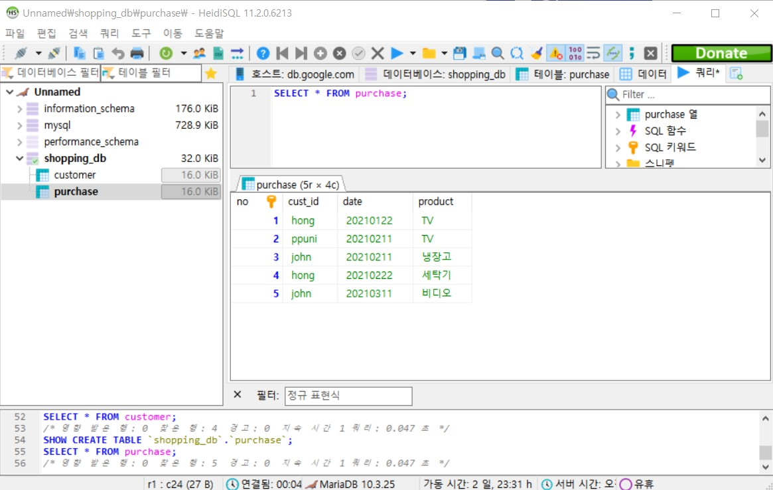Click the 정규 표현식 filter input
Screen dimensions: 773x490
[x=348, y=396]
